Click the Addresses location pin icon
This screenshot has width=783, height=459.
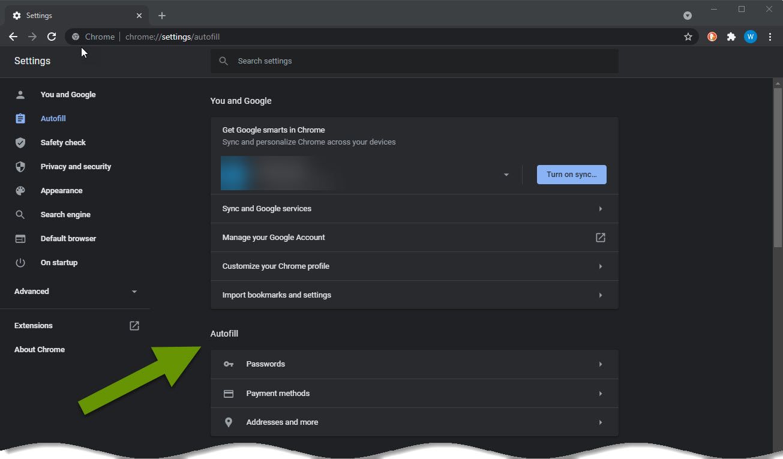pos(229,422)
